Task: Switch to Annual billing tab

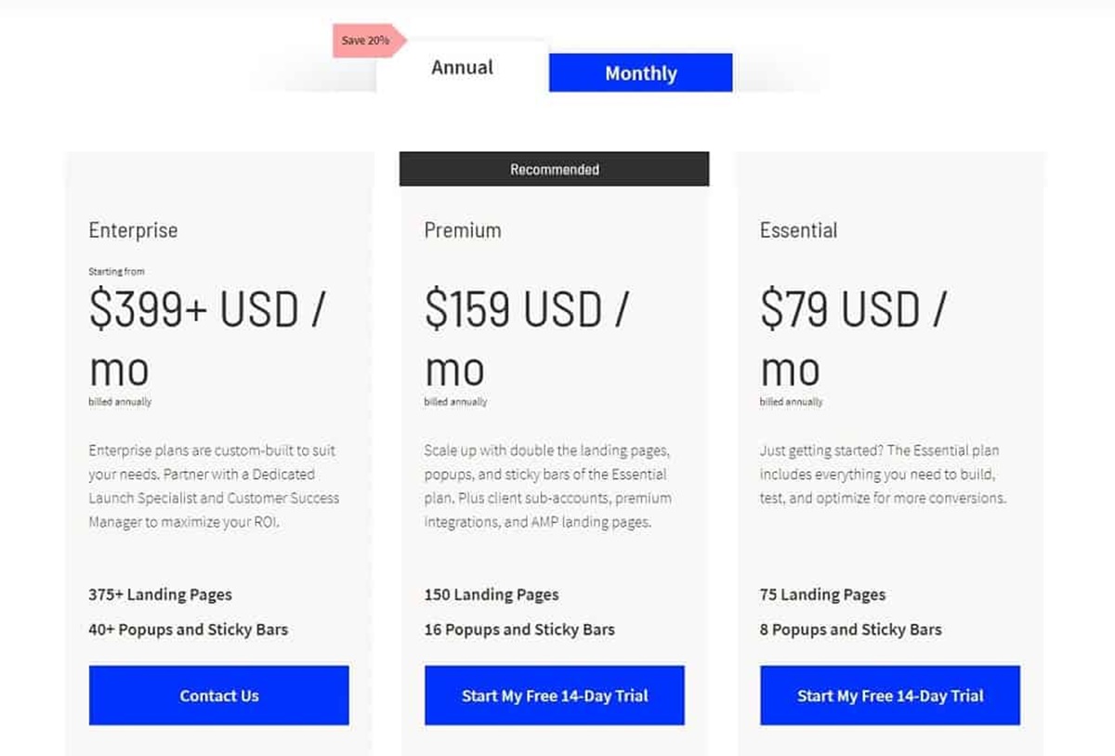Action: [462, 68]
